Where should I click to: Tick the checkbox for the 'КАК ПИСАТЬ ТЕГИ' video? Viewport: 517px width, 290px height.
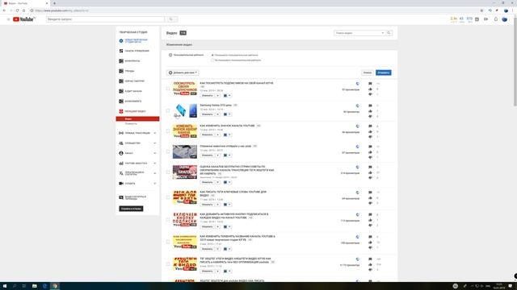pyautogui.click(x=168, y=197)
